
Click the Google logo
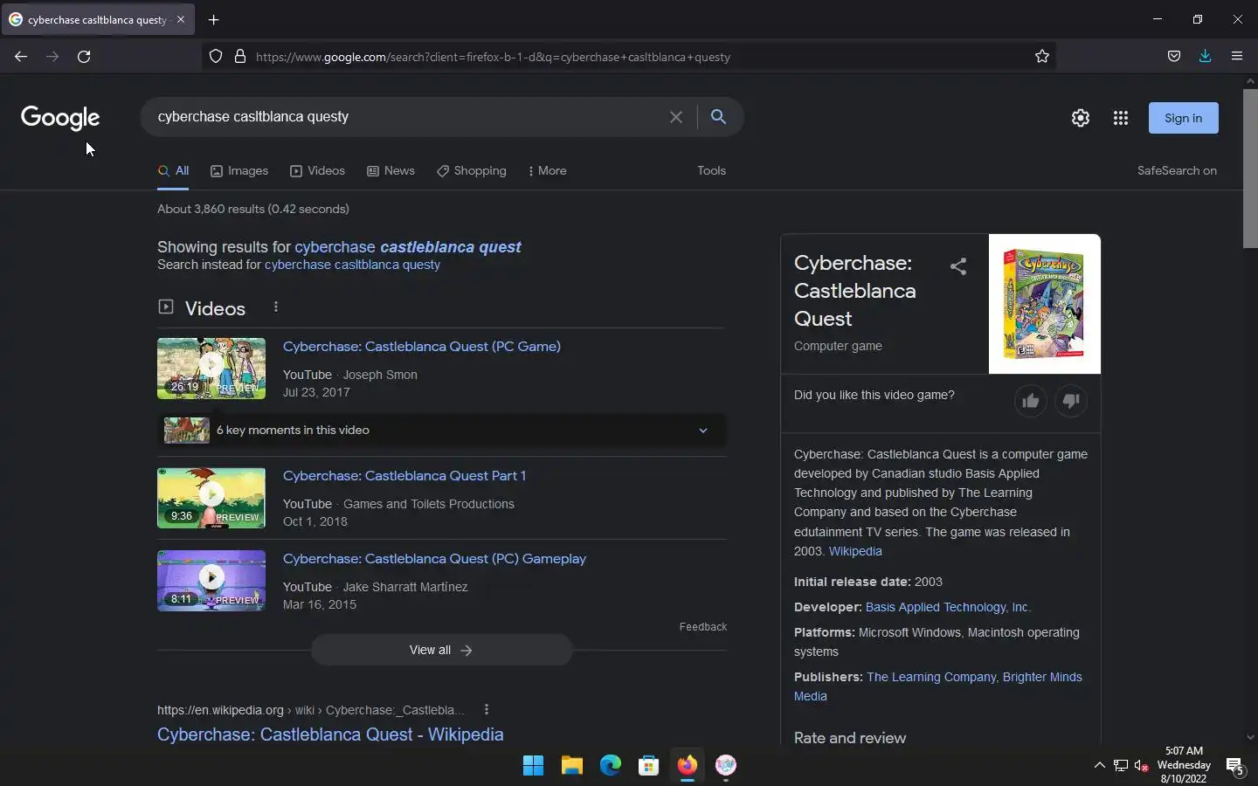click(60, 118)
